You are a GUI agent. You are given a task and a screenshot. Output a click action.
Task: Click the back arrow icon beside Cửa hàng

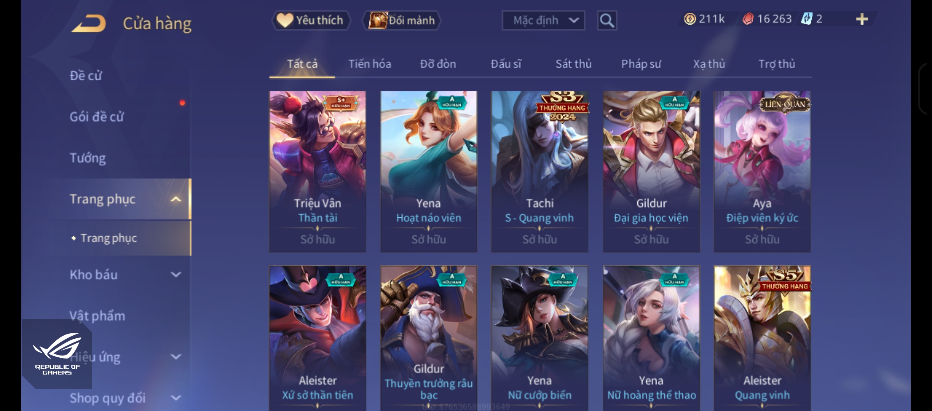click(x=88, y=23)
